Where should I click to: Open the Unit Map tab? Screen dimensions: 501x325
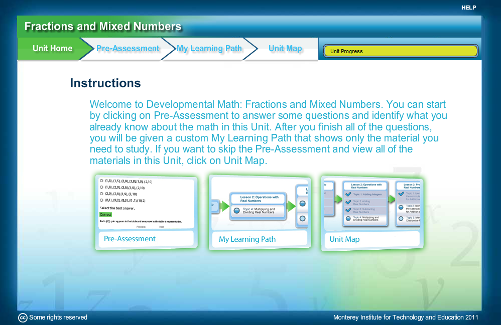pos(285,49)
